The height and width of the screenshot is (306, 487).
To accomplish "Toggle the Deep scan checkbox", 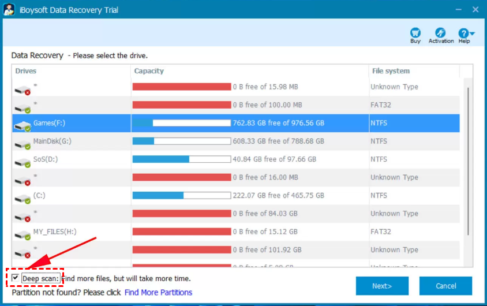I will (15, 277).
